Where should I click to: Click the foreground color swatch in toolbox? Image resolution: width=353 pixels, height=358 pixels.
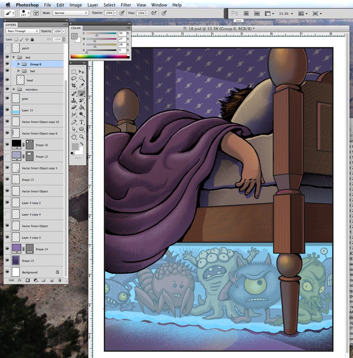(x=75, y=146)
